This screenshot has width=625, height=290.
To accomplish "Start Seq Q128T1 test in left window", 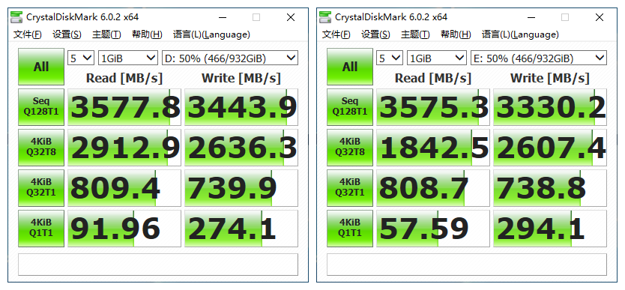I will click(41, 106).
